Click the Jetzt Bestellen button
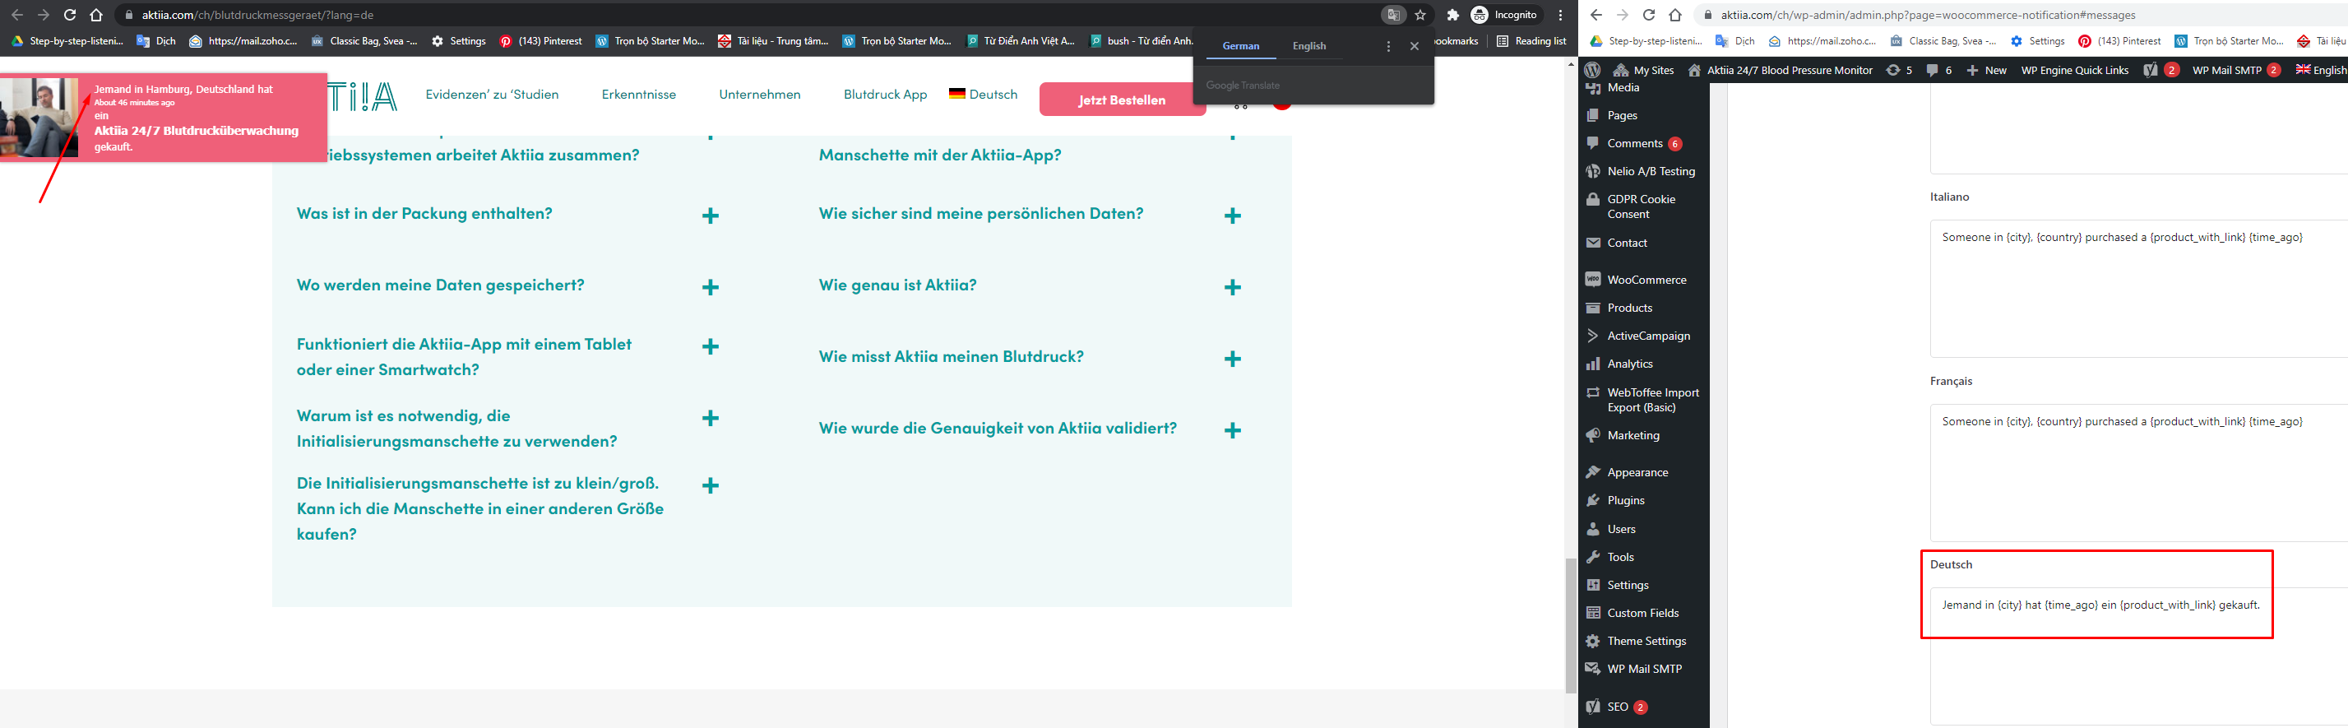This screenshot has width=2348, height=728. click(x=1122, y=100)
